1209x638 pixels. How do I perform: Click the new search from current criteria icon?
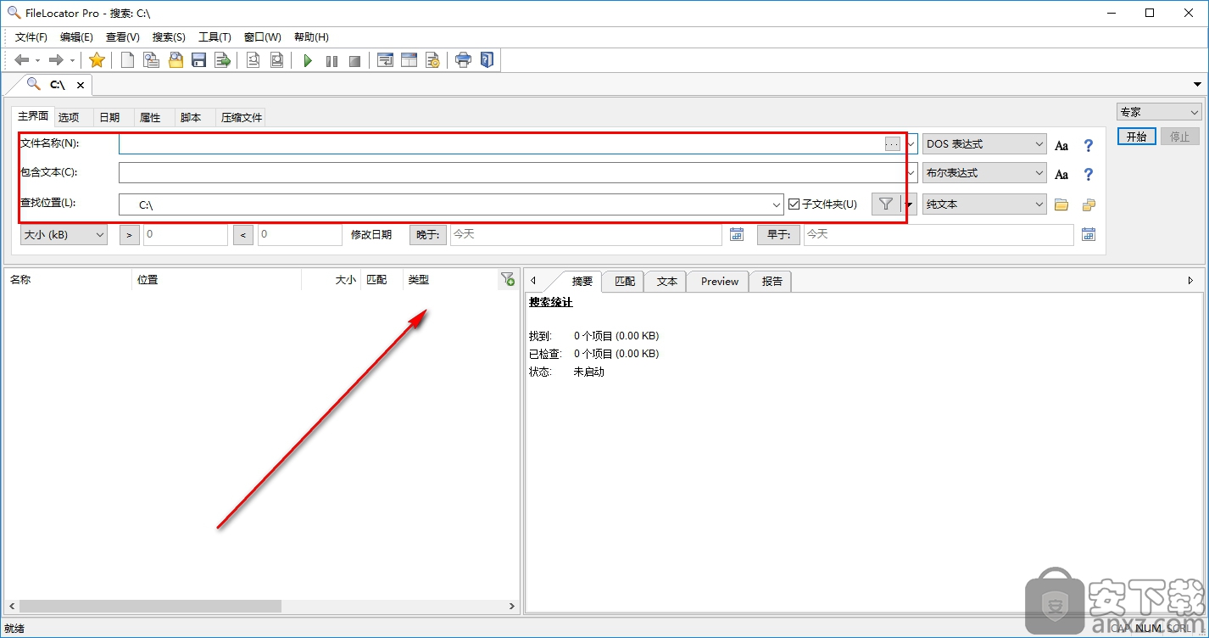(151, 60)
